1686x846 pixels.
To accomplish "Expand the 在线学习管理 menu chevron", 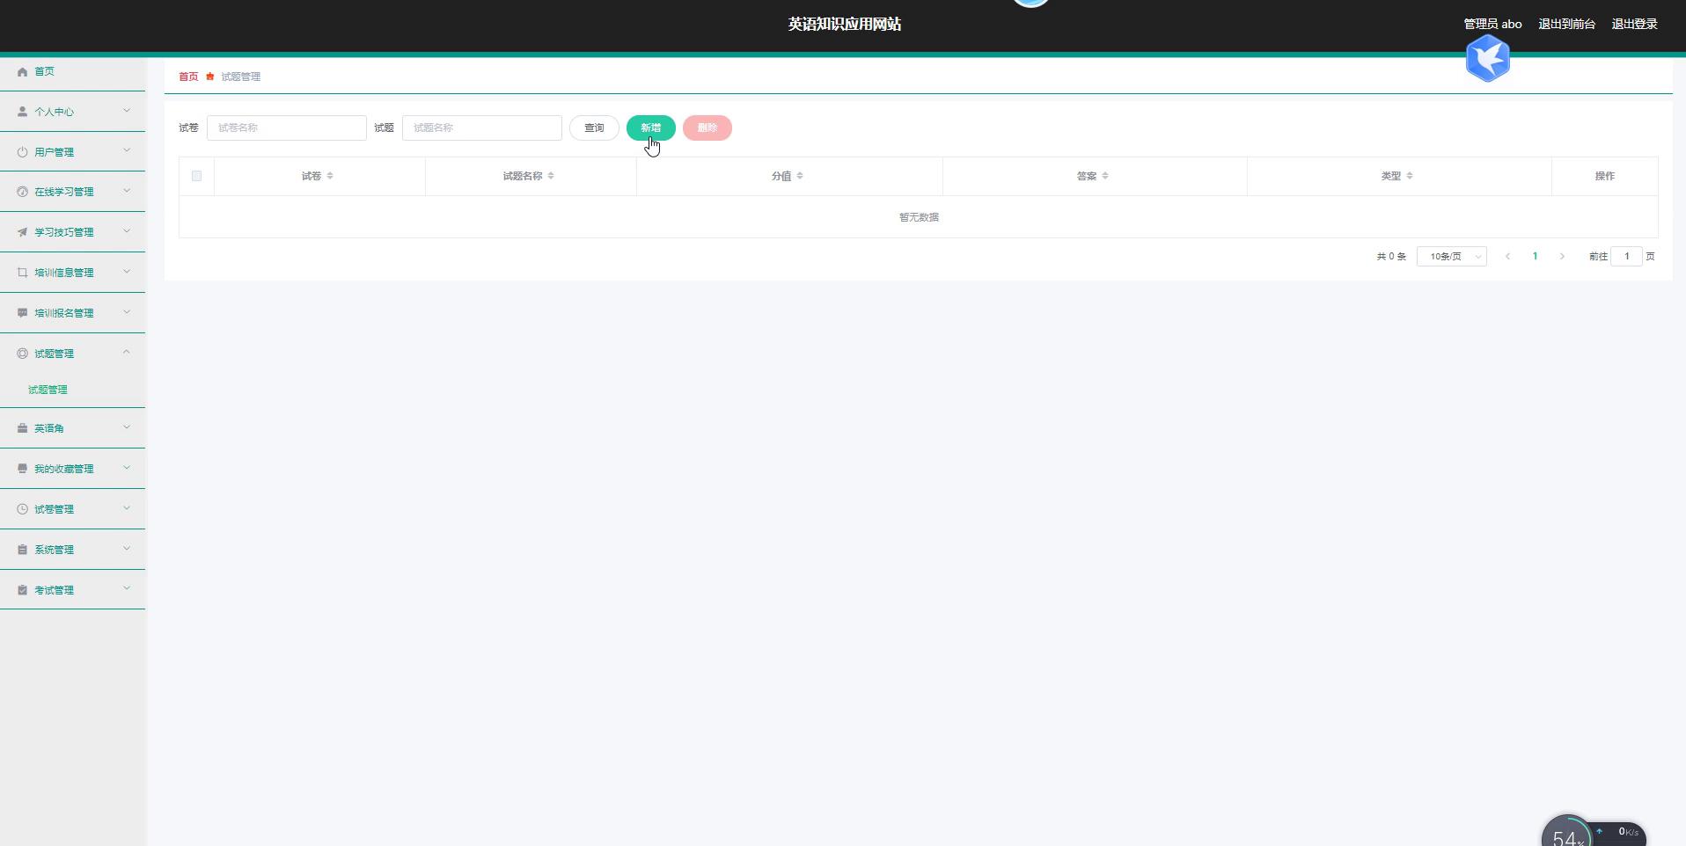I will [126, 191].
